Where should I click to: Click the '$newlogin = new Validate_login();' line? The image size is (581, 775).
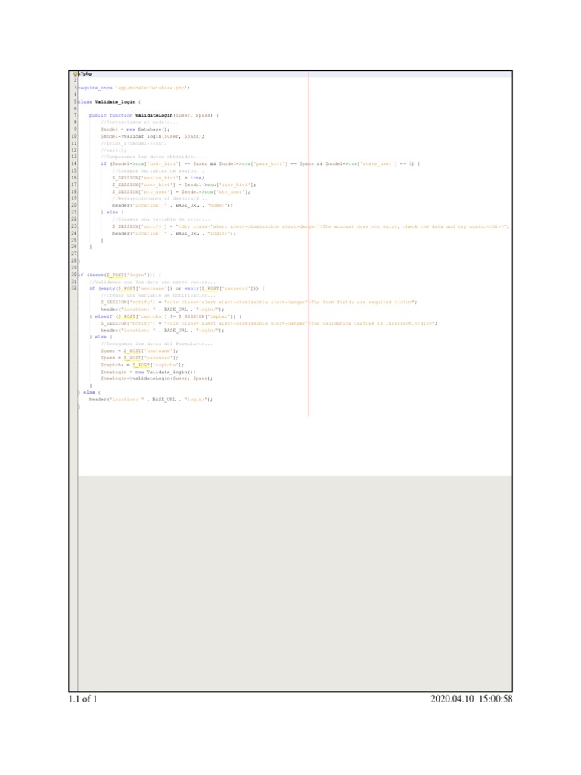[x=148, y=372]
